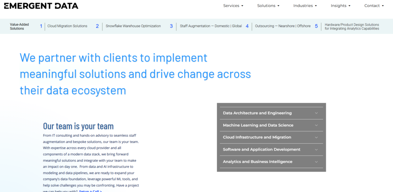This screenshot has width=393, height=192.
Task: Open the Contact menu
Action: [x=374, y=6]
